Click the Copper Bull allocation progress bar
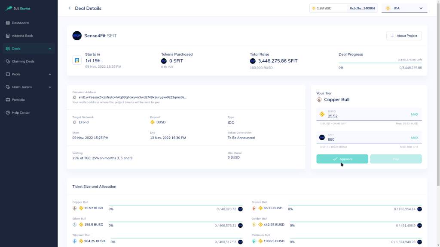Image resolution: width=440 pixels, height=247 pixels. pyautogui.click(x=176, y=205)
